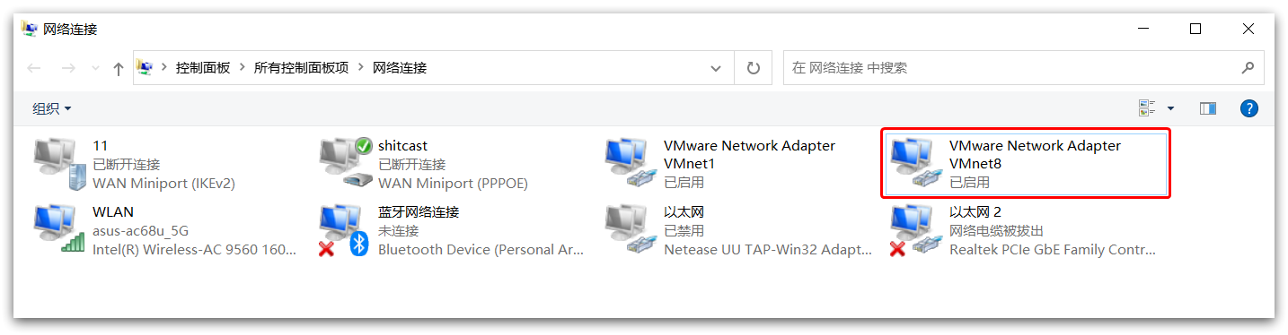Go to 控制面板 in the breadcrumb
Image resolution: width=1288 pixels, height=335 pixels.
pyautogui.click(x=203, y=68)
